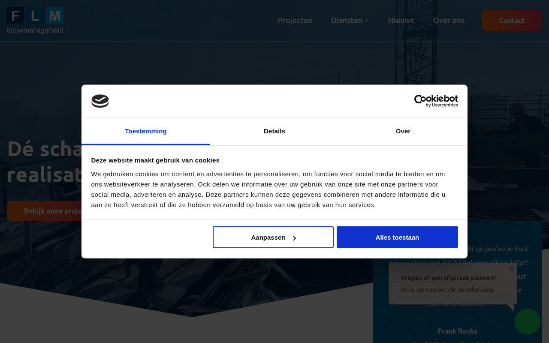Open the FLM bouwmanagement logo

tap(35, 20)
